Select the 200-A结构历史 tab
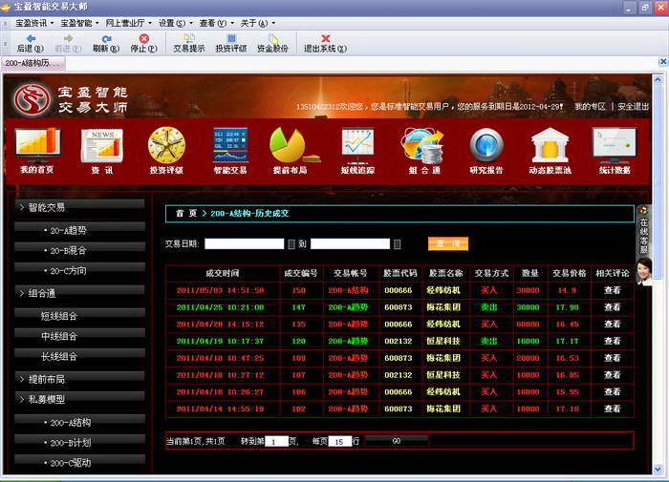The height and width of the screenshot is (482, 669). tap(33, 63)
